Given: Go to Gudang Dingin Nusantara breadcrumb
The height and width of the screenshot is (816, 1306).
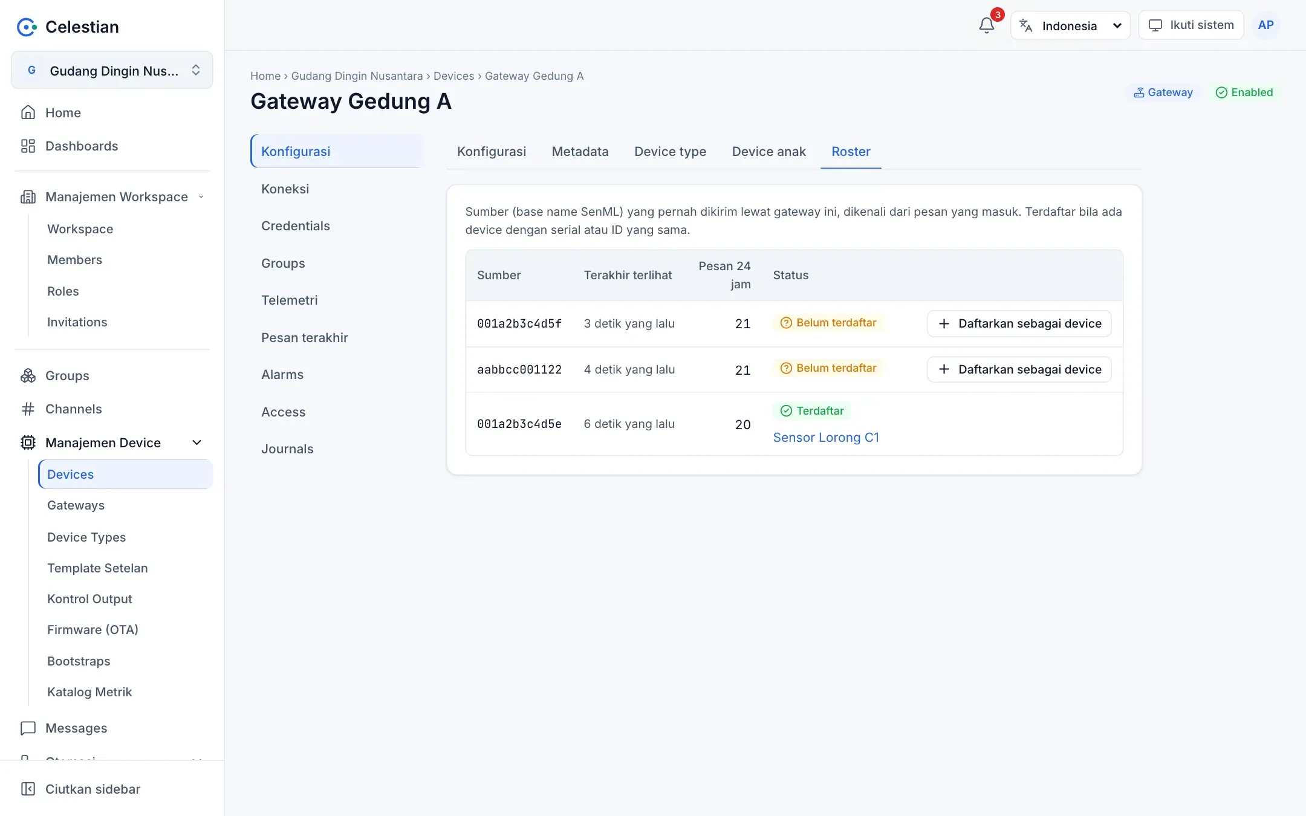Looking at the screenshot, I should point(357,76).
